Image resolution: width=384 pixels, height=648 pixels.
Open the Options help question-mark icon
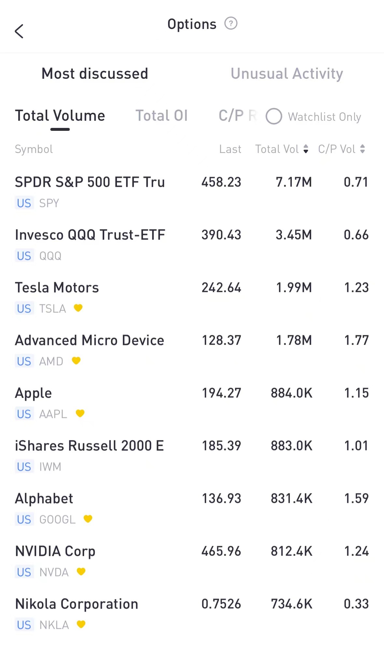point(231,24)
